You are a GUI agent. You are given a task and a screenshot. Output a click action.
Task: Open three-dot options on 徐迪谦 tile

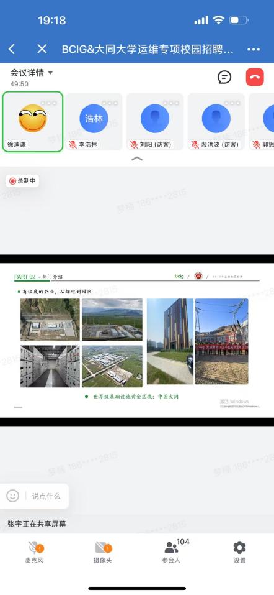(49, 103)
